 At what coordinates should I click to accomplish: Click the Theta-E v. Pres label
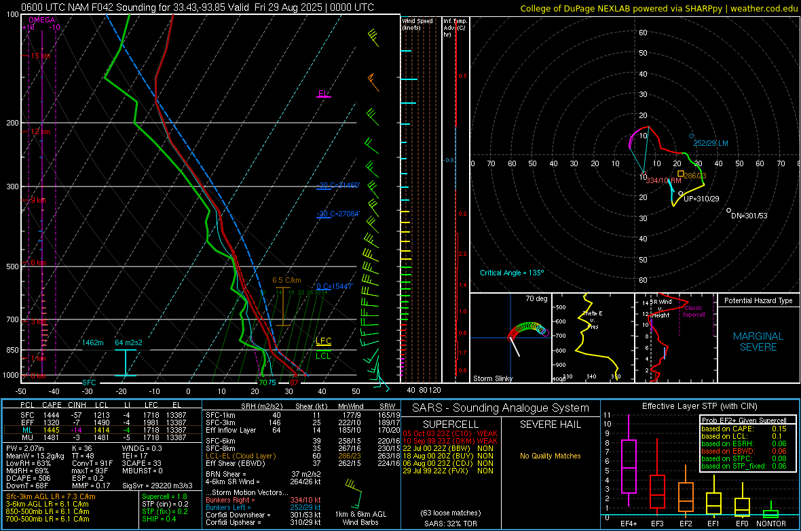coord(593,320)
